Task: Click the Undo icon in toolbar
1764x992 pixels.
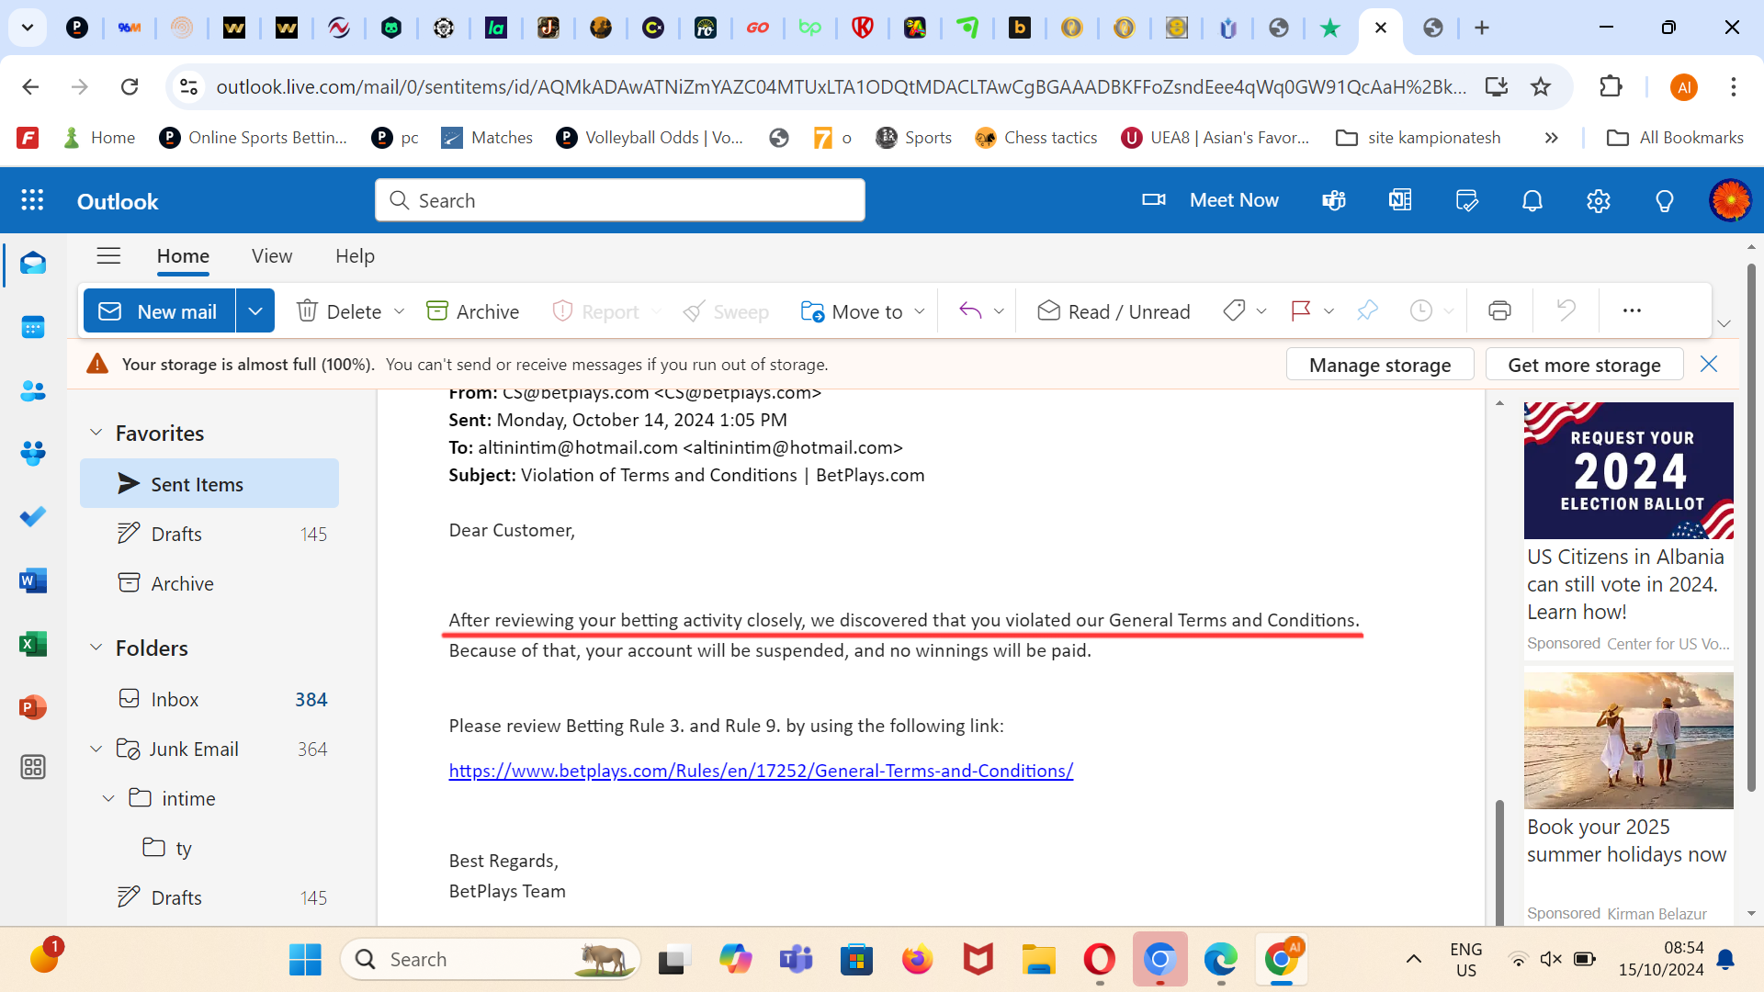Action: (x=1566, y=311)
